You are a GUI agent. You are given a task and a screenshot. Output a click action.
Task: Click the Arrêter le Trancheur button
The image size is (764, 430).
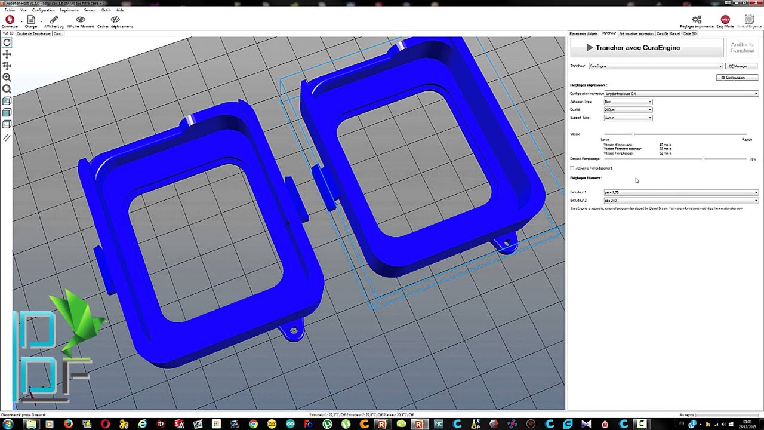point(743,48)
